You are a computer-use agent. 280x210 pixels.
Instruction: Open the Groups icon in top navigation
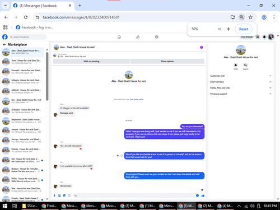tap(157, 37)
